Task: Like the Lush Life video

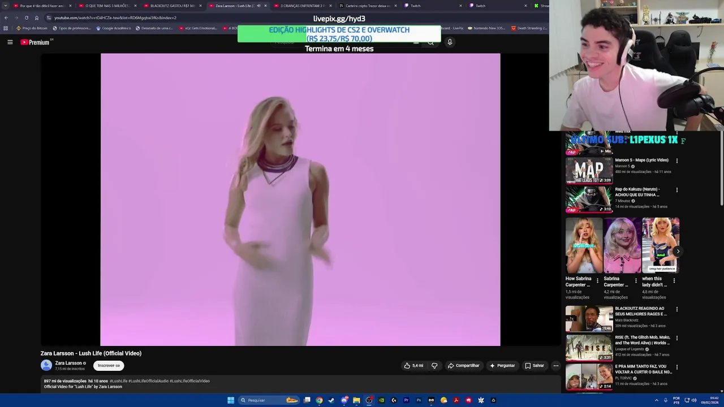Action: click(x=413, y=366)
